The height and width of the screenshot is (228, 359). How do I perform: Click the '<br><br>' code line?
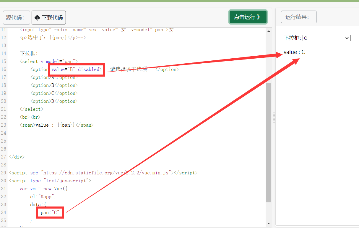coord(30,117)
